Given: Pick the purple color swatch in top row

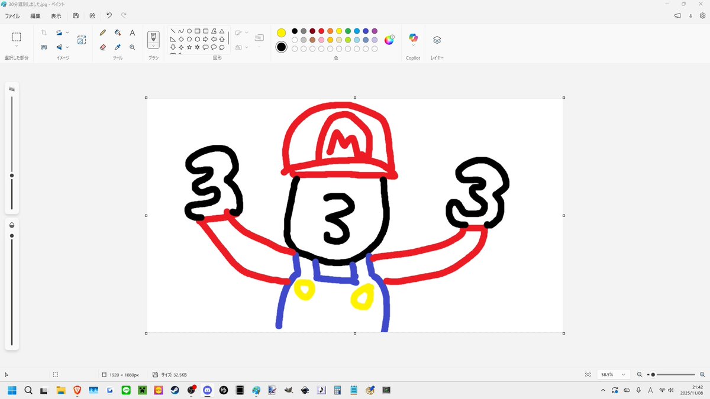Looking at the screenshot, I should pyautogui.click(x=375, y=31).
